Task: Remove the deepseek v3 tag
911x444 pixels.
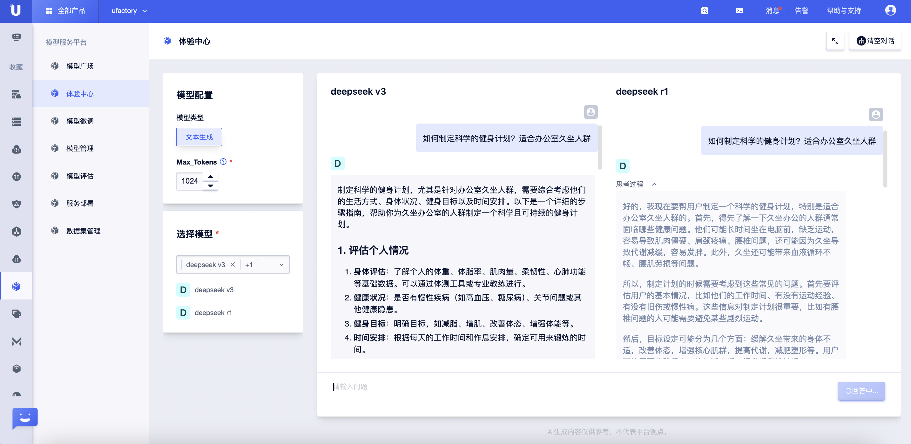Action: click(x=233, y=265)
